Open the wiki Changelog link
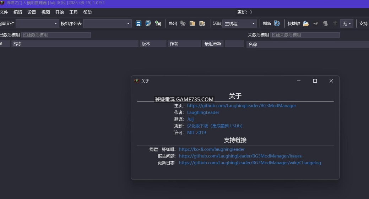 coord(250,163)
